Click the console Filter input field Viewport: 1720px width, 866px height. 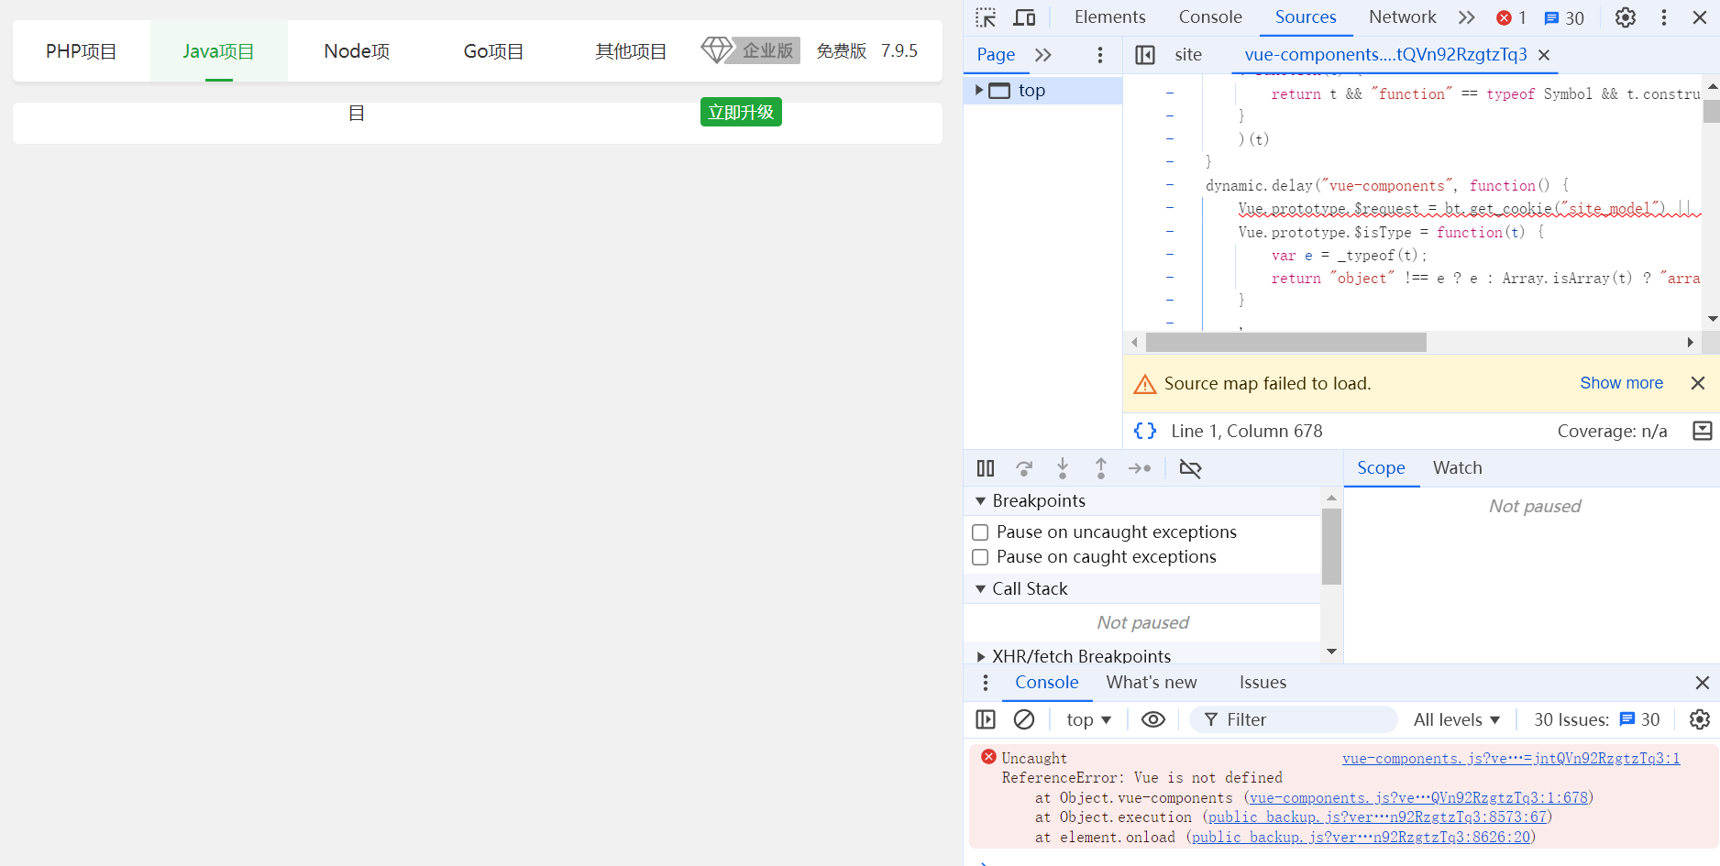[1294, 720]
